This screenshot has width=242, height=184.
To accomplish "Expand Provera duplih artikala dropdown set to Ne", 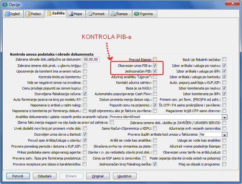I will click(x=224, y=134).
